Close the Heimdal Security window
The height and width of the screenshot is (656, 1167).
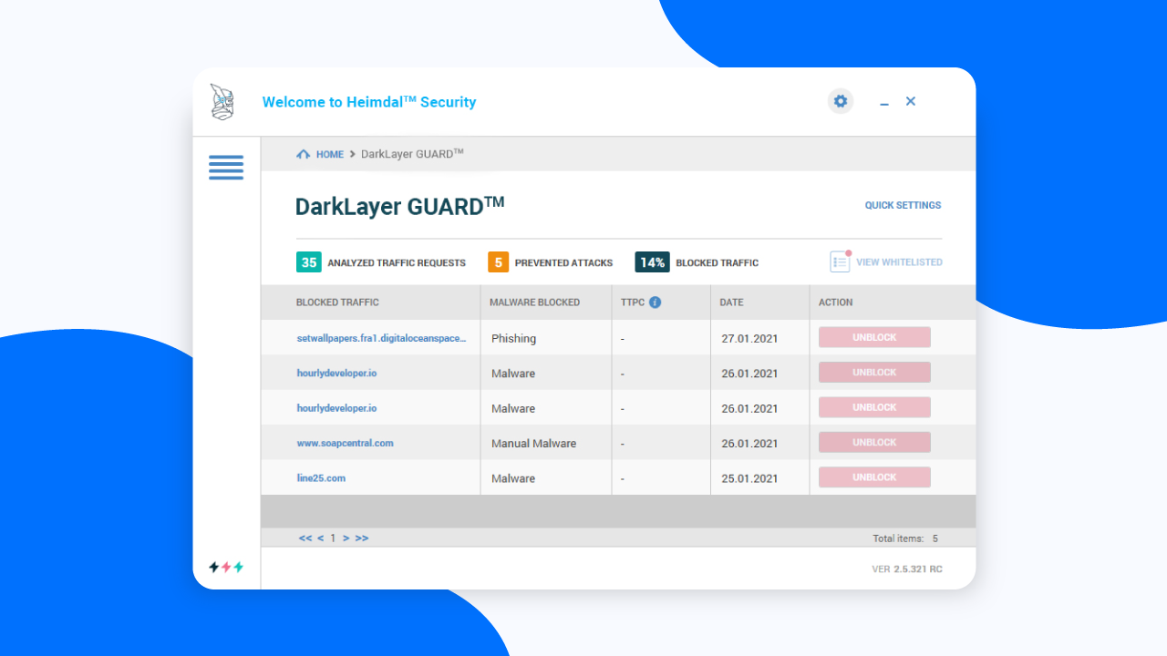(x=911, y=101)
